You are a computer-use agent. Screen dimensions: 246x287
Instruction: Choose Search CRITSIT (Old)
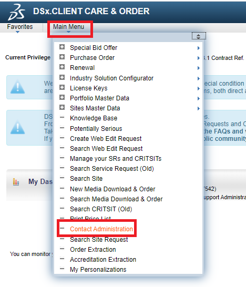(101, 209)
